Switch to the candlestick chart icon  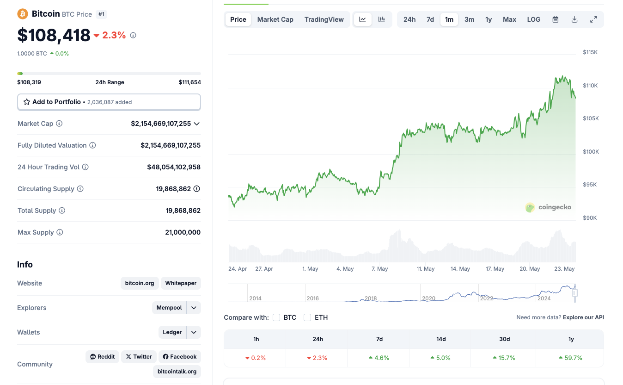[382, 19]
